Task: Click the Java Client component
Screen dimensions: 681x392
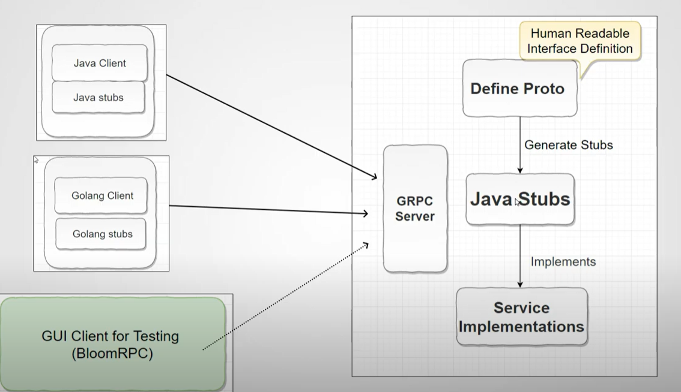Action: pyautogui.click(x=100, y=62)
